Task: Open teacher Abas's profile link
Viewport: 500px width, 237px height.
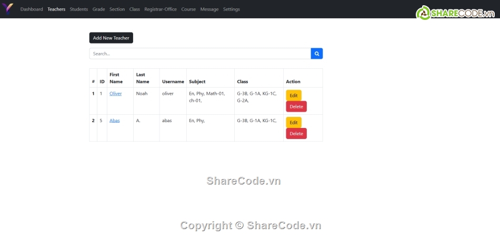Action: pyautogui.click(x=114, y=121)
